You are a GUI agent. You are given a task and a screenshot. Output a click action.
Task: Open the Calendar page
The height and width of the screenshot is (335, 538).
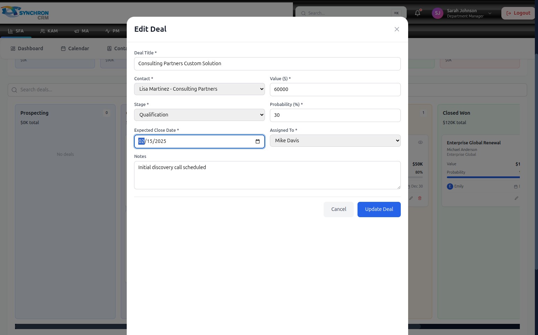click(x=75, y=48)
